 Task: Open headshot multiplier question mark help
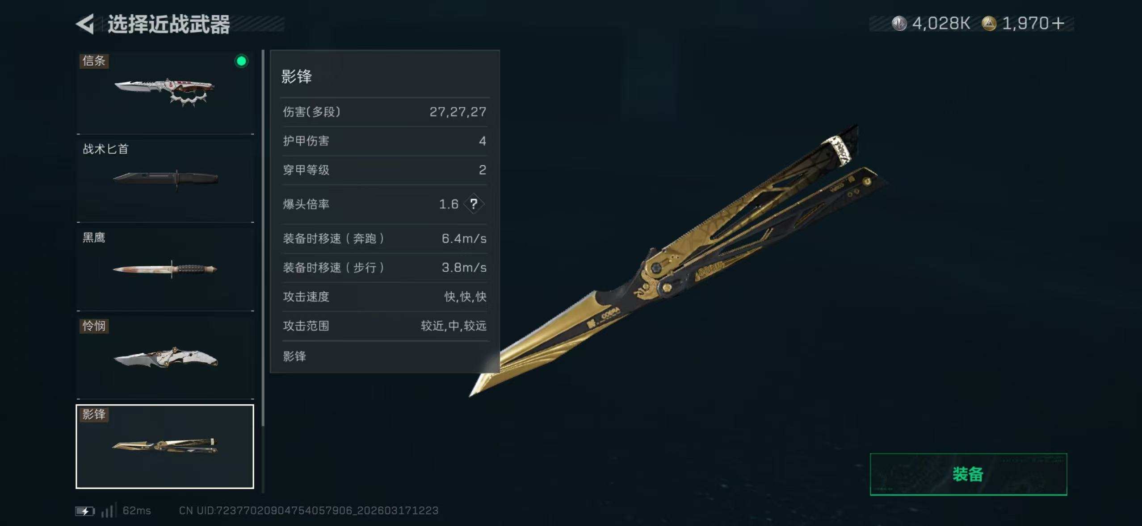click(474, 204)
